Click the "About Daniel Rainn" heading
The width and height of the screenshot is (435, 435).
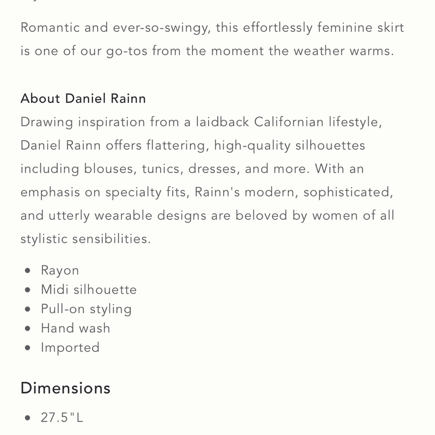[83, 99]
